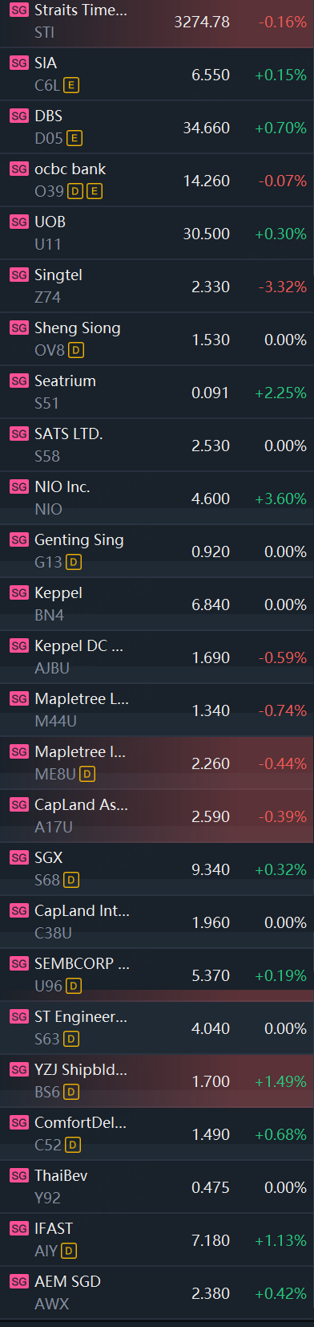Click the D badge next to AIY
The height and width of the screenshot is (1327, 314).
pyautogui.click(x=69, y=1251)
